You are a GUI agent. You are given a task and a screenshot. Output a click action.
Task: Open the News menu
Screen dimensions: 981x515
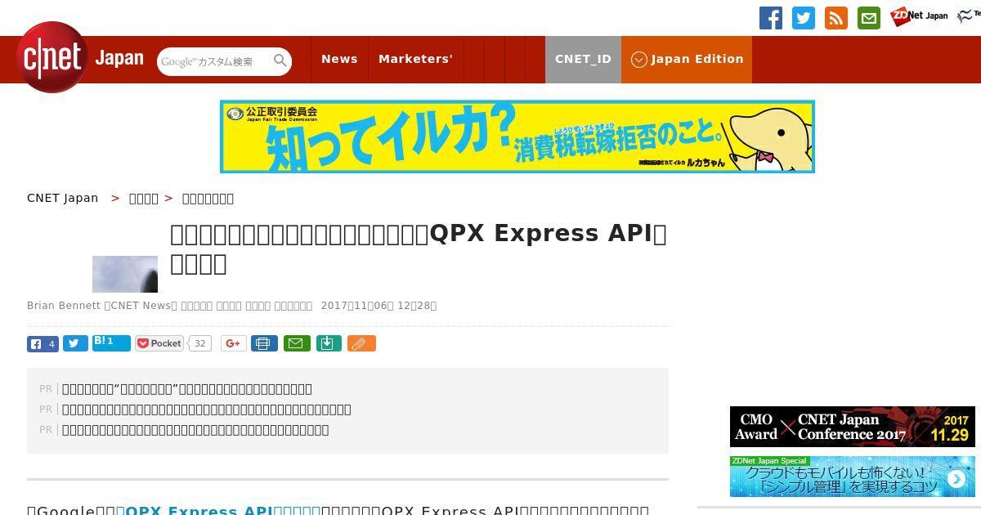(x=339, y=59)
